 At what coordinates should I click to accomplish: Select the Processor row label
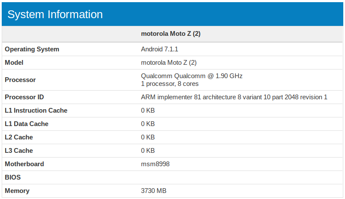pyautogui.click(x=20, y=80)
